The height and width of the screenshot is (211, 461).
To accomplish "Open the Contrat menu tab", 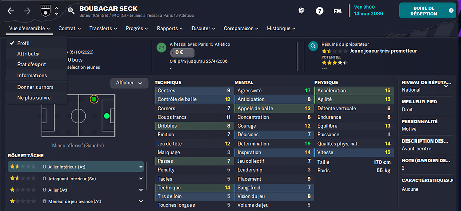I will point(69,28).
